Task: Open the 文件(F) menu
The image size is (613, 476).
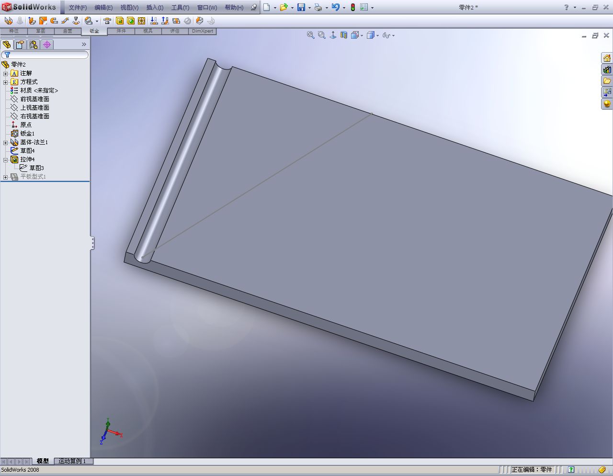Action: point(78,7)
